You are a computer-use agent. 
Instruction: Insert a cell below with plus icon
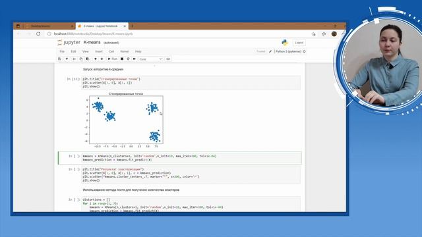point(67,59)
